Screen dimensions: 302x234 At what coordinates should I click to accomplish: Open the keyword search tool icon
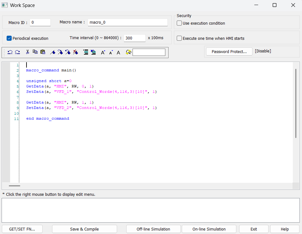tap(128, 52)
